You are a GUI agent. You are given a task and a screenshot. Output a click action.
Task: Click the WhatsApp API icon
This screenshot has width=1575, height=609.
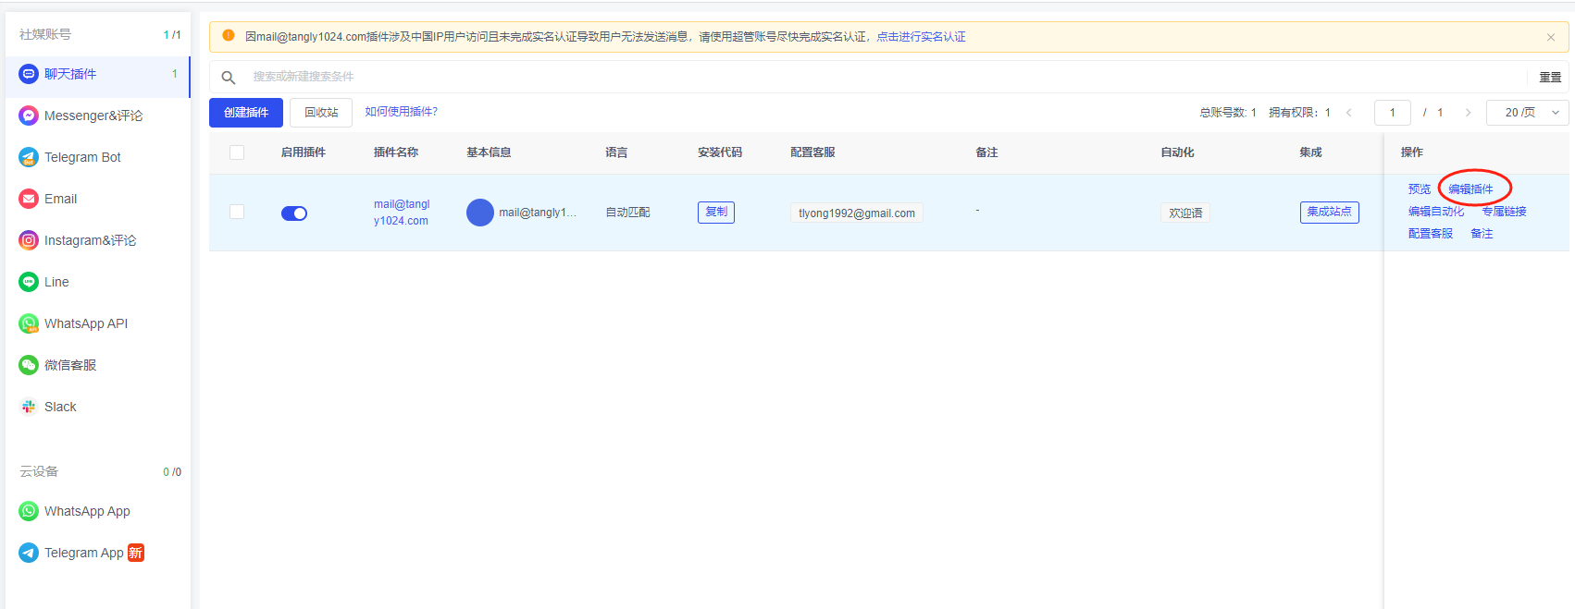29,323
